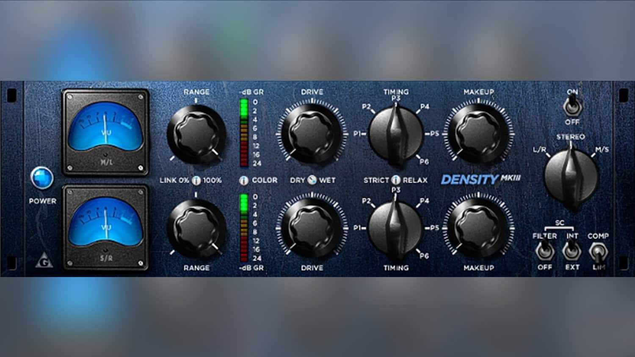Screen dimensions: 635x357
Task: Click the EXT label under the switch
Action: point(572,267)
